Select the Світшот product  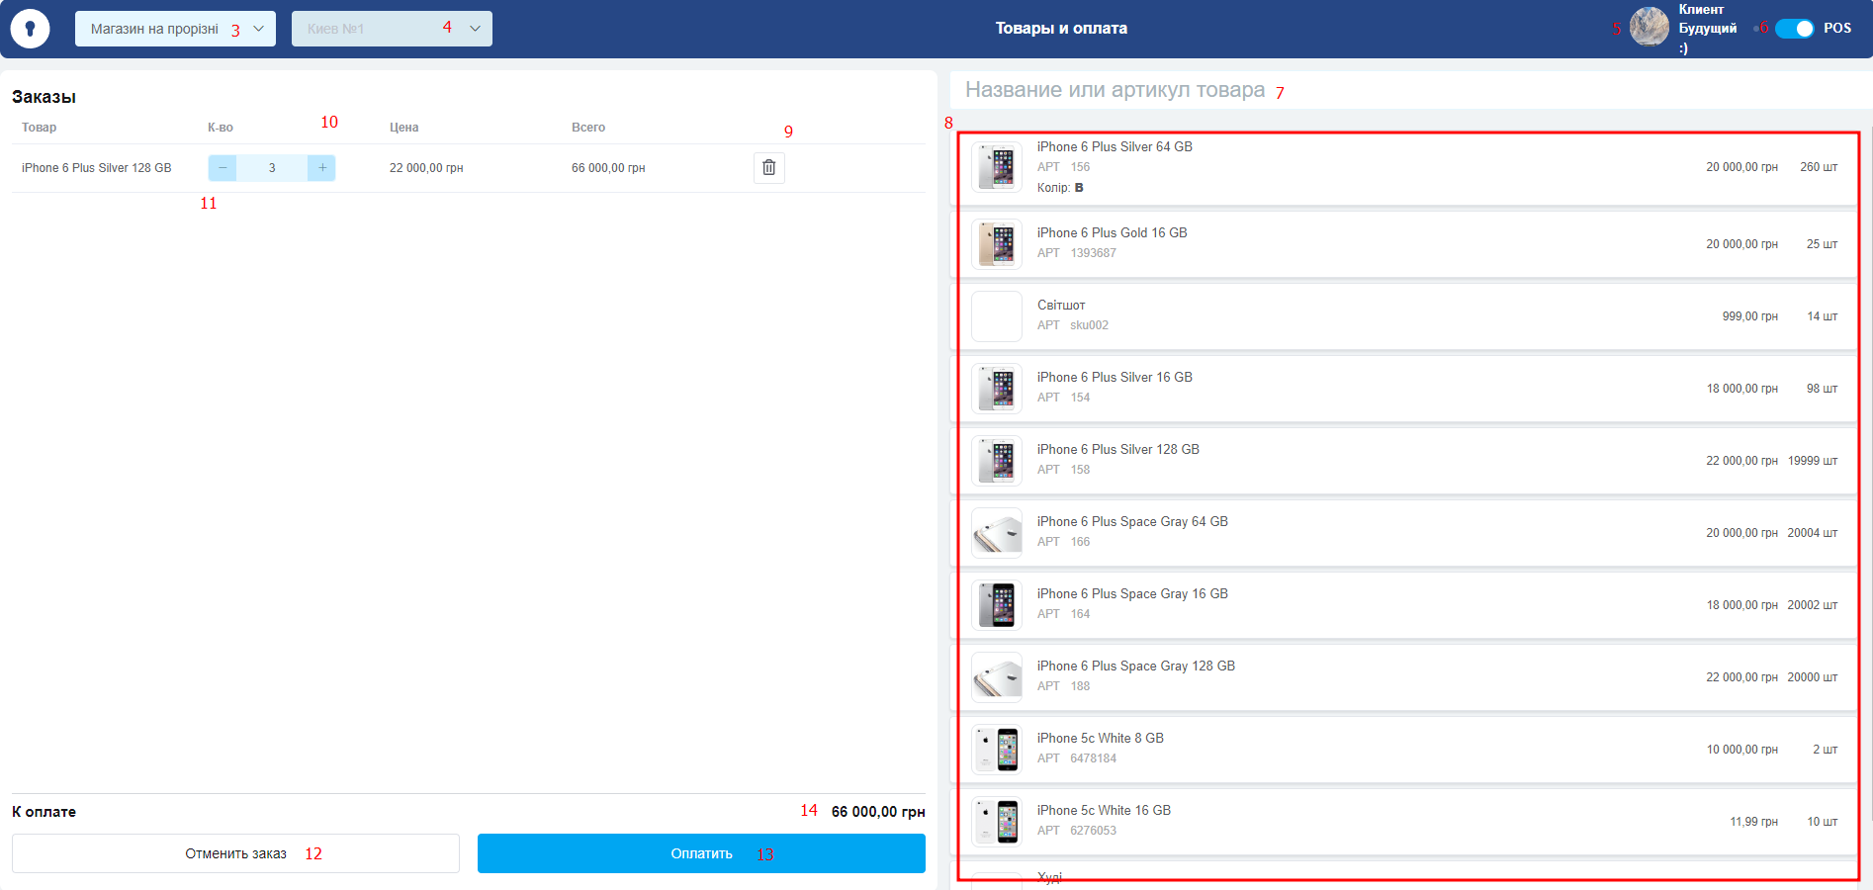(x=1404, y=316)
